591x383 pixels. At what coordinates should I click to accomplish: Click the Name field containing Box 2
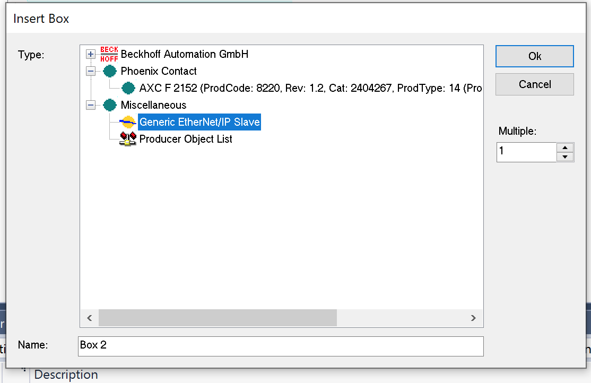coord(281,346)
